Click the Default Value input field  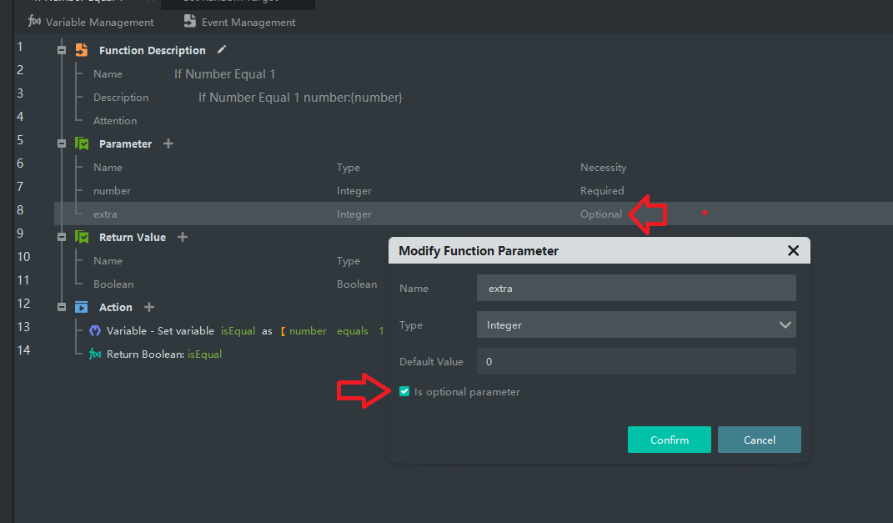coord(636,361)
